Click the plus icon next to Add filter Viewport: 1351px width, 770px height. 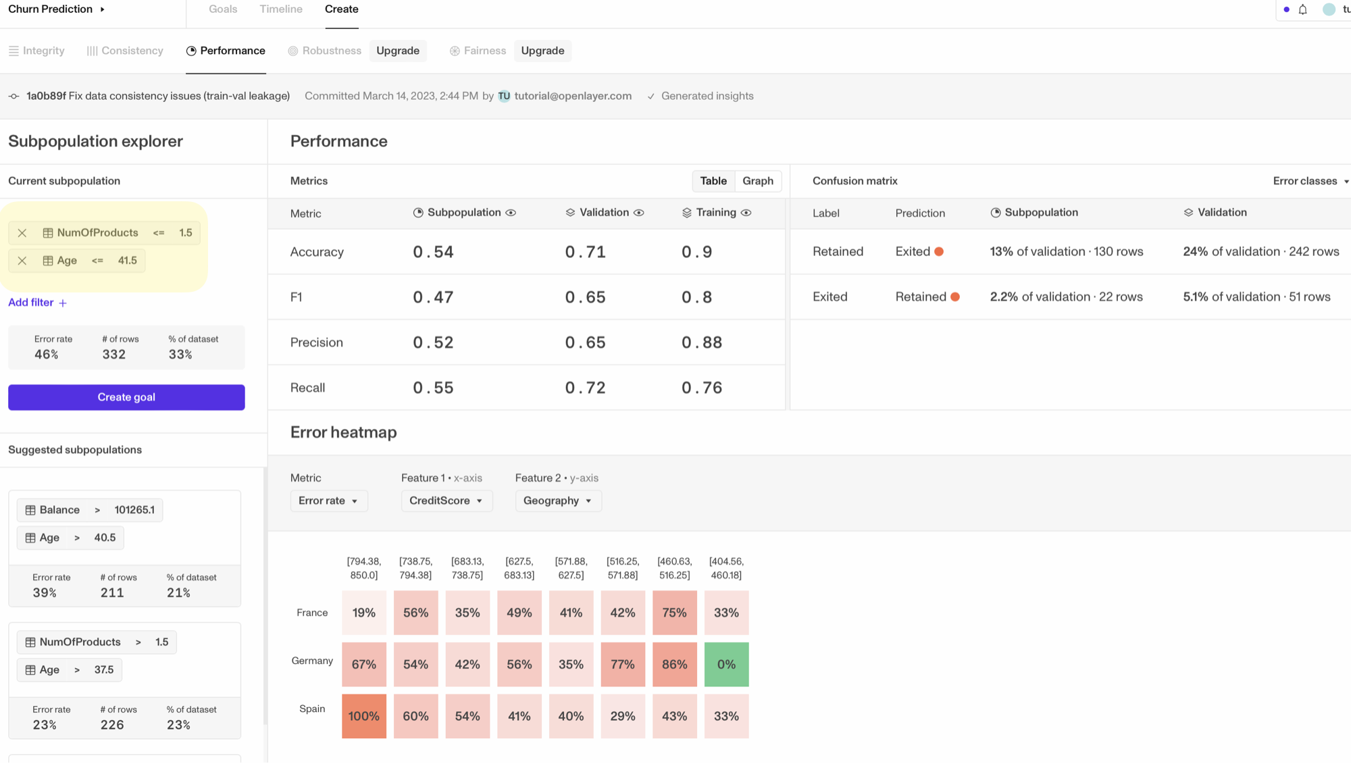63,303
